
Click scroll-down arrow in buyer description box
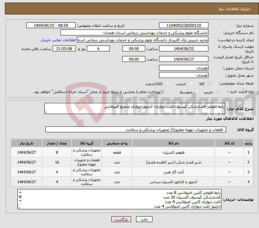[20, 201]
